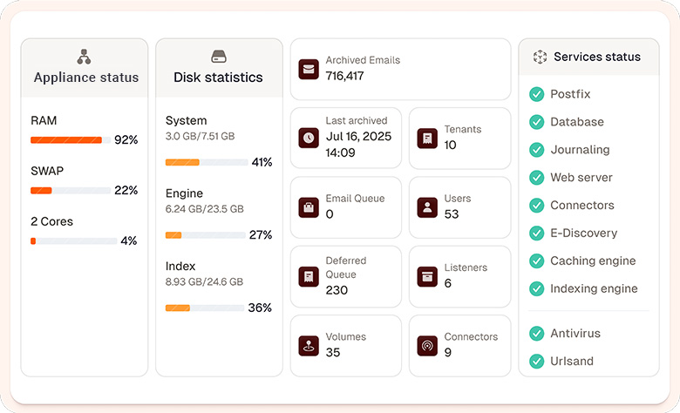Viewport: 680px width, 413px height.
Task: Select the Indexing engine service label
Action: (x=594, y=288)
